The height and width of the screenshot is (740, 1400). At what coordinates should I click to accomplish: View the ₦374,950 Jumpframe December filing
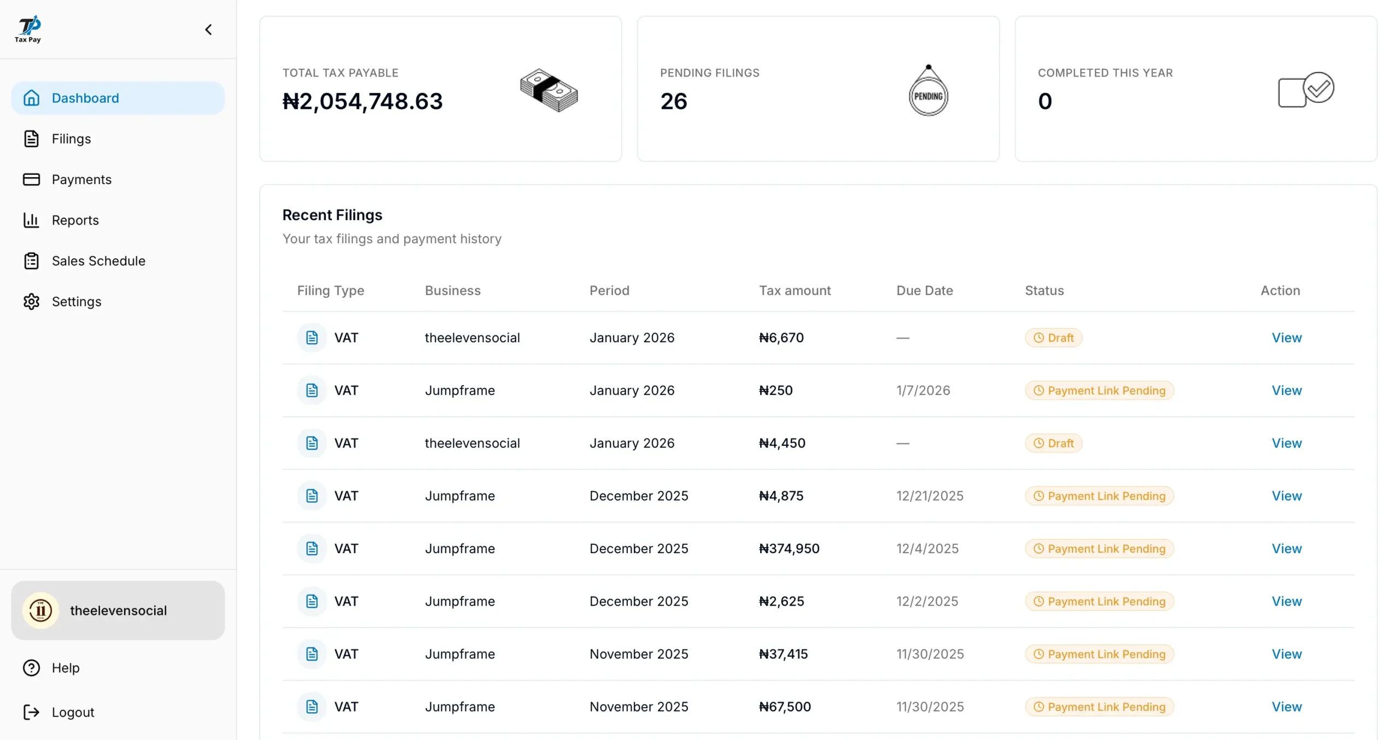(x=1286, y=549)
